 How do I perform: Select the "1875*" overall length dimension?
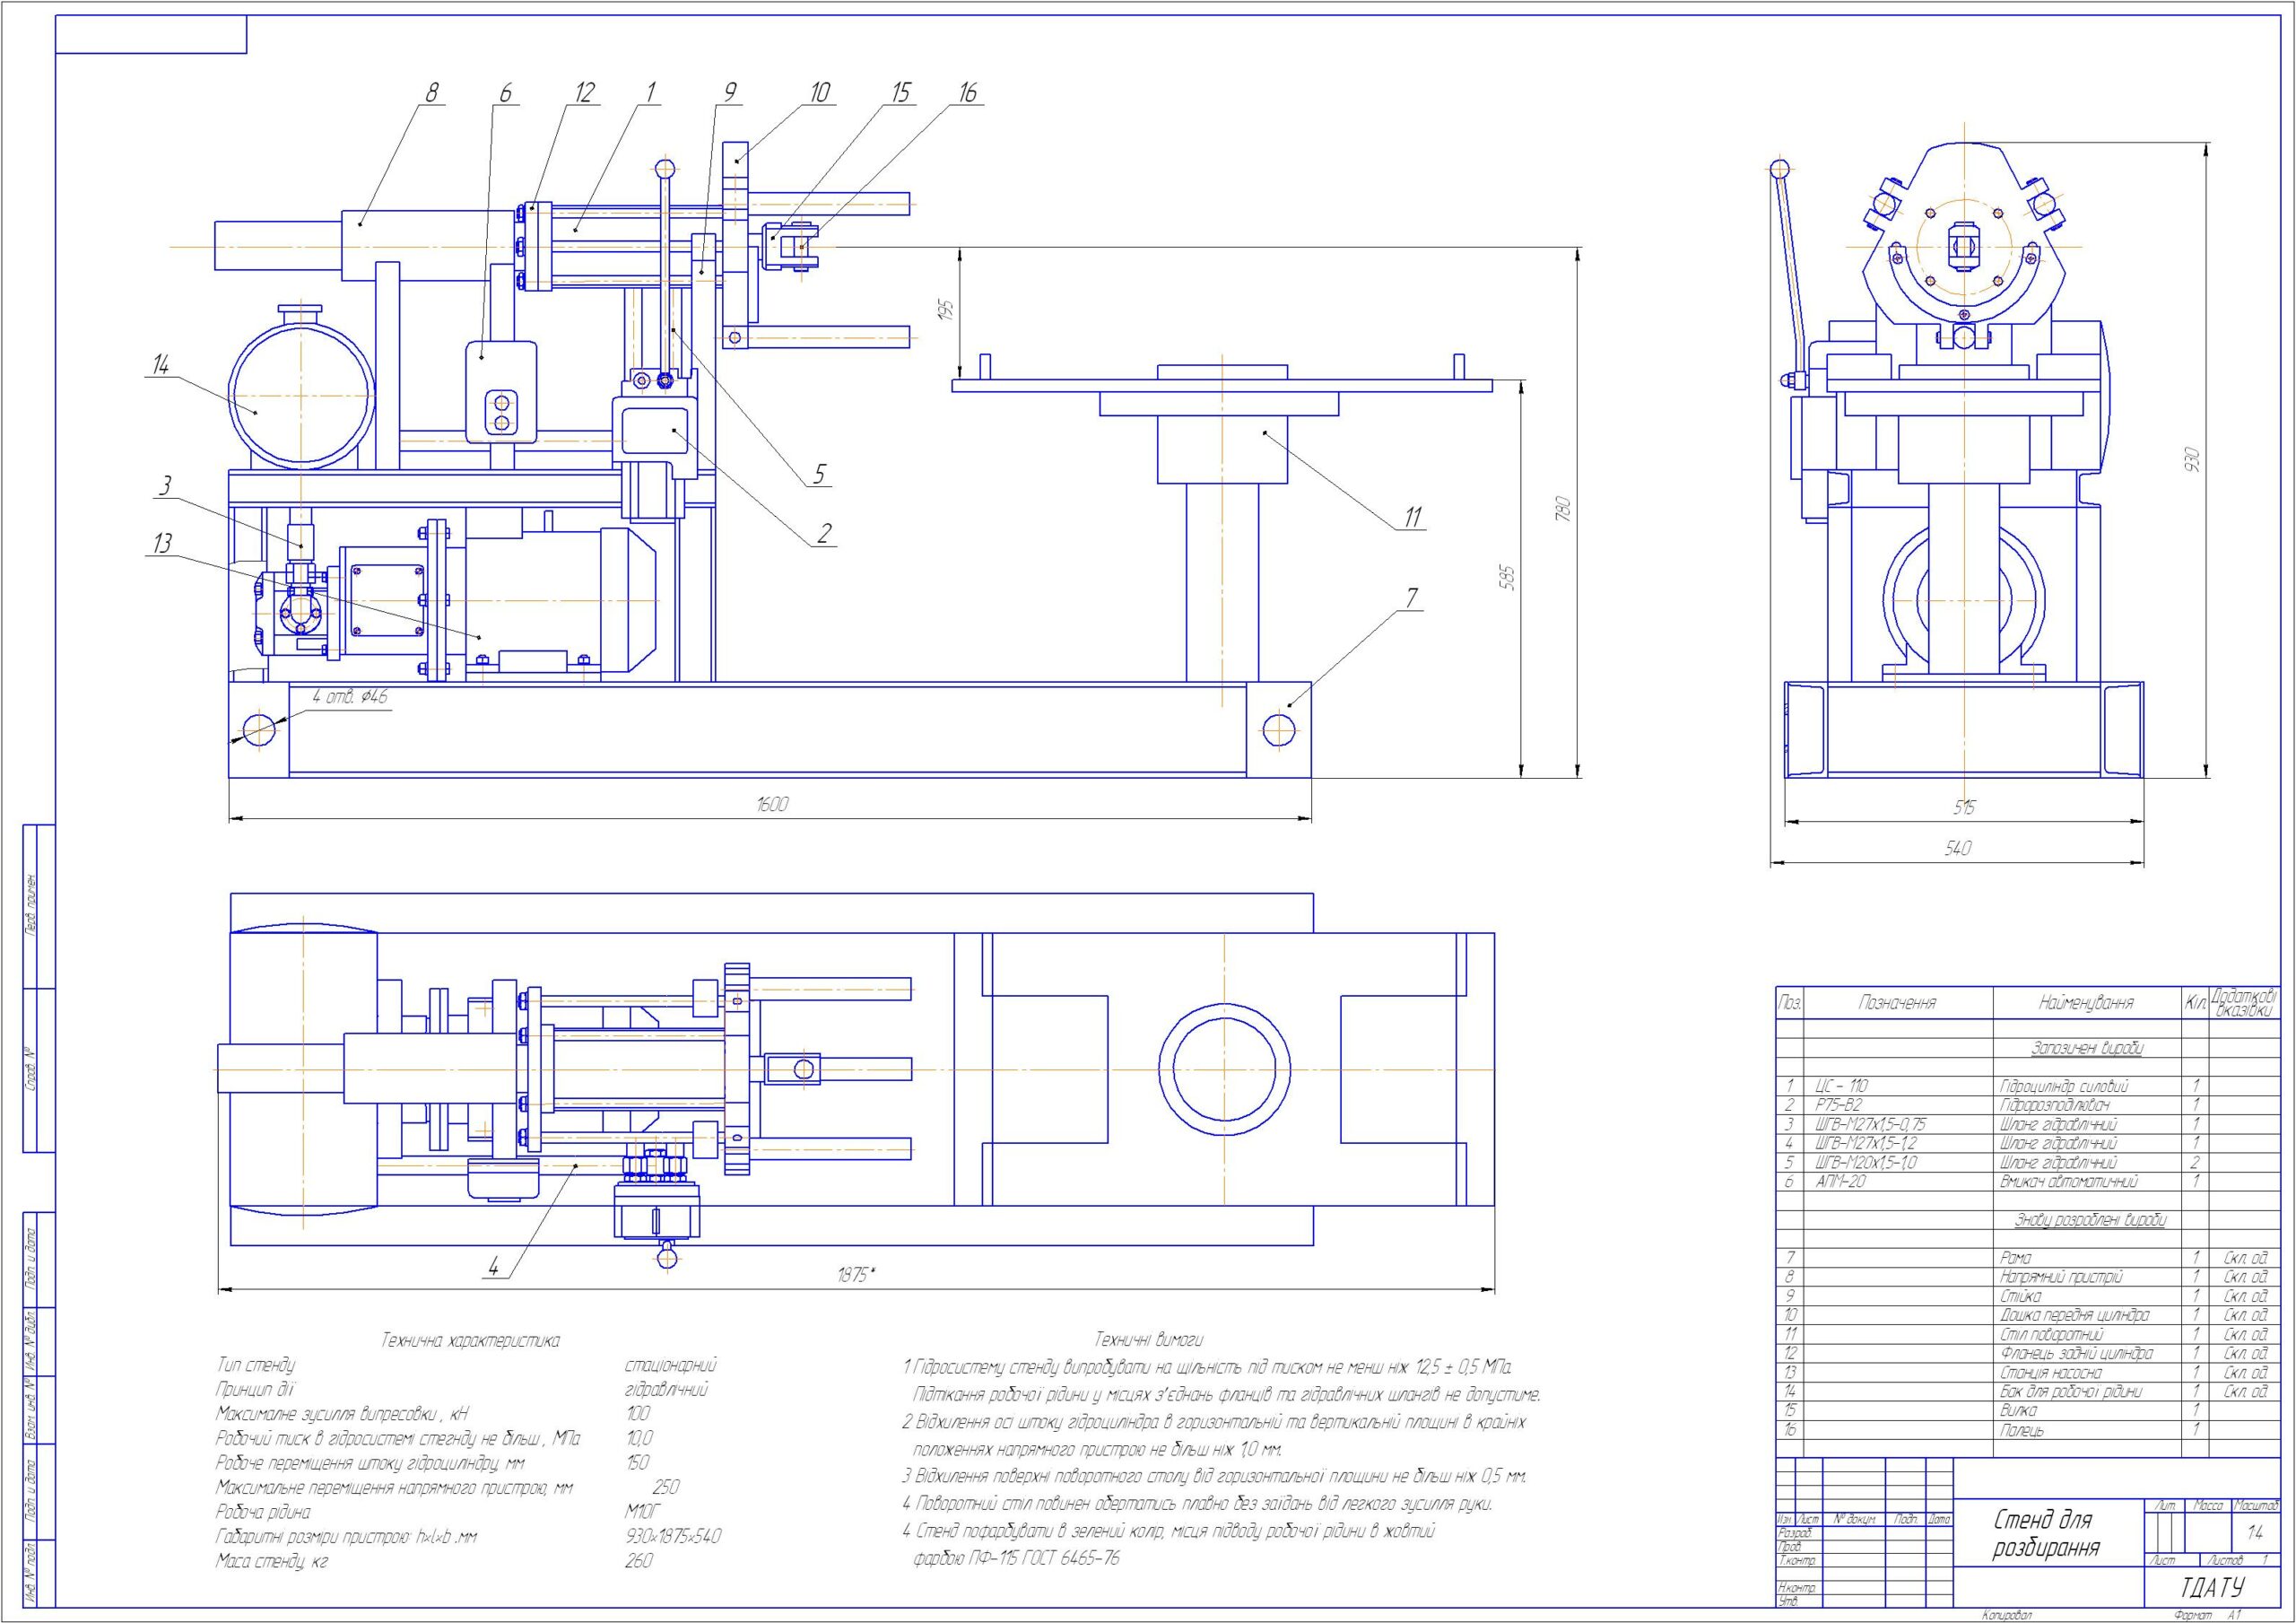click(x=856, y=1275)
